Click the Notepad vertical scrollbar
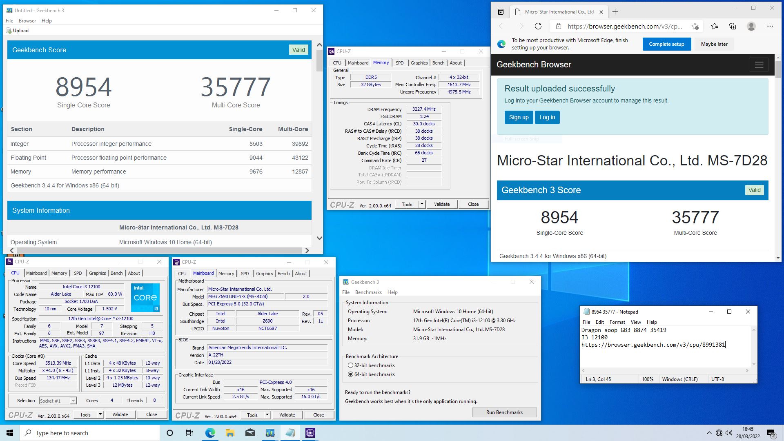The width and height of the screenshot is (784, 441). (x=754, y=347)
